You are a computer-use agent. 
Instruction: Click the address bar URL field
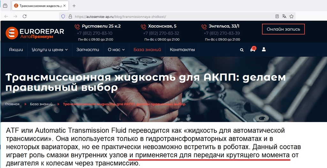pos(173,17)
